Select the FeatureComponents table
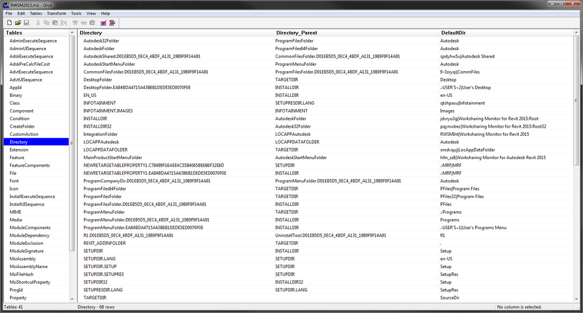This screenshot has width=583, height=313. [29, 166]
